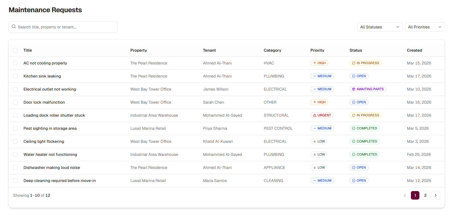Go to page 2 of results

(425, 195)
